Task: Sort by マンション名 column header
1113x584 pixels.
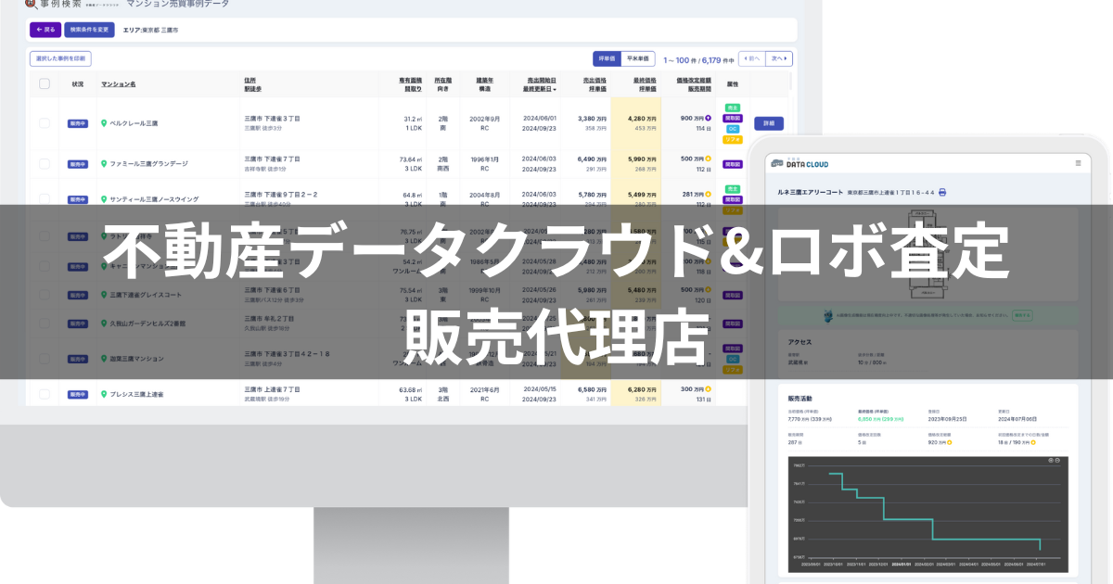Action: (119, 83)
